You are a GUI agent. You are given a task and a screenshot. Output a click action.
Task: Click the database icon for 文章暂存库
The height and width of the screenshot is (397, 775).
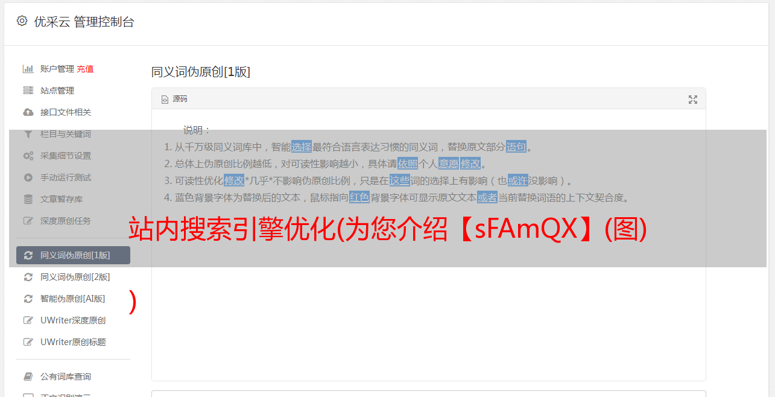point(28,199)
